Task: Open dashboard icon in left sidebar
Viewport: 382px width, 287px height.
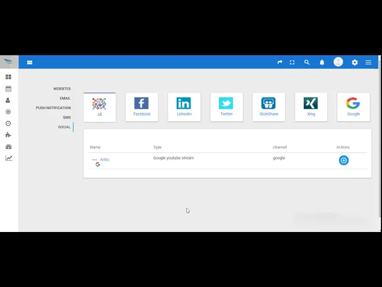Action: tap(8, 77)
